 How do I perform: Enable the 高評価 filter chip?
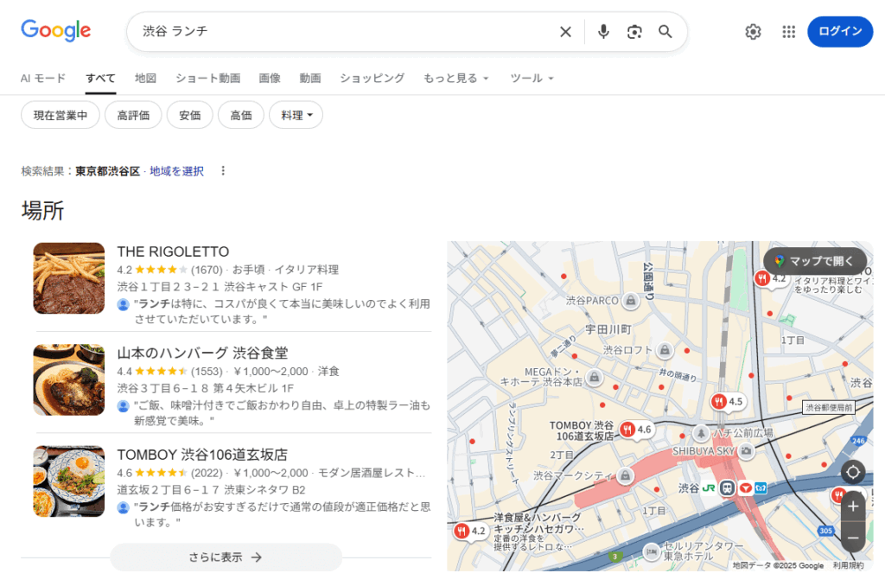click(x=133, y=115)
